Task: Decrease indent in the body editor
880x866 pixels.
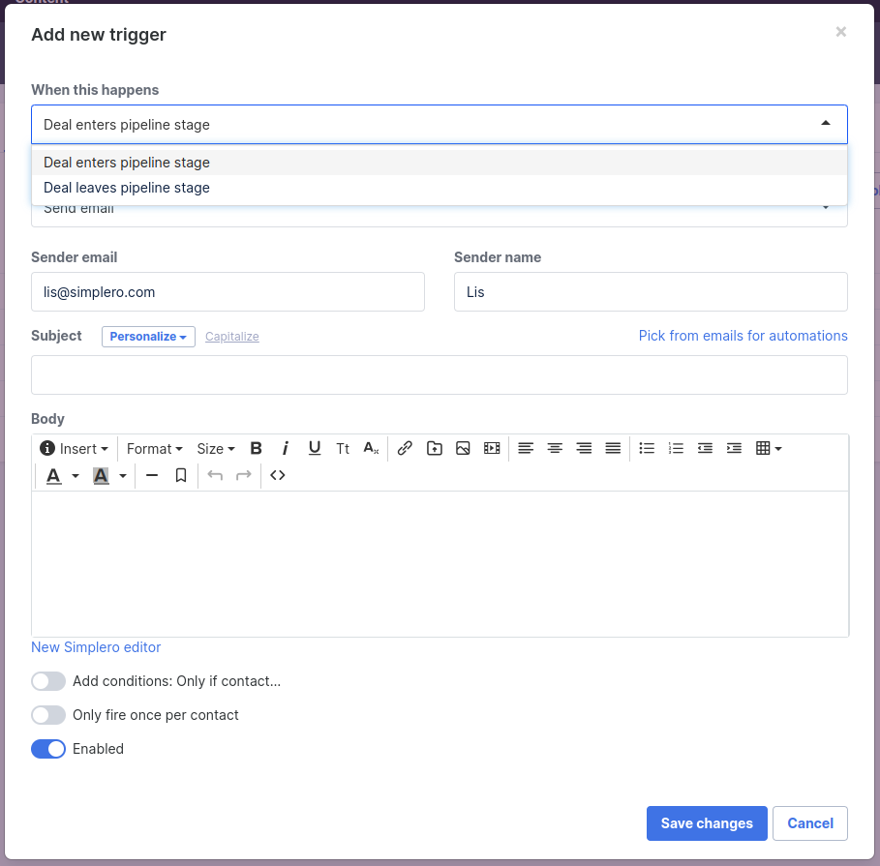Action: pos(705,448)
